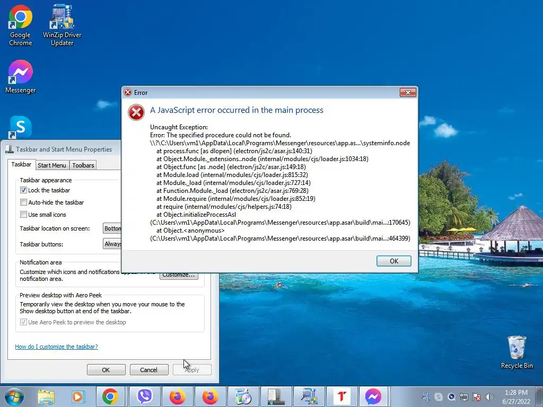Click the Customize notification area button
The height and width of the screenshot is (407, 543).
tap(179, 276)
